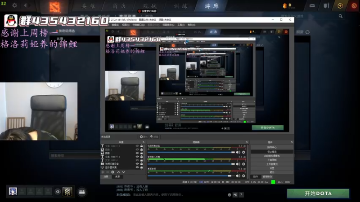The height and width of the screenshot is (202, 360).
Task: Move source down with the down arrow
Action: click(123, 172)
